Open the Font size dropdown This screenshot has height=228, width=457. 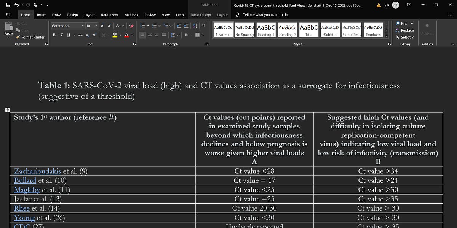point(96,25)
